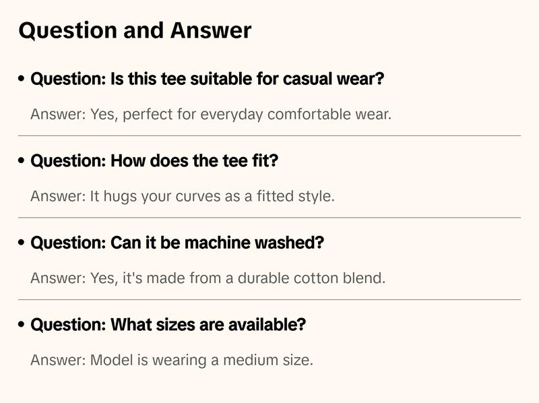The width and height of the screenshot is (539, 403).
Task: Click the durable cotton blend answer
Action: click(208, 278)
